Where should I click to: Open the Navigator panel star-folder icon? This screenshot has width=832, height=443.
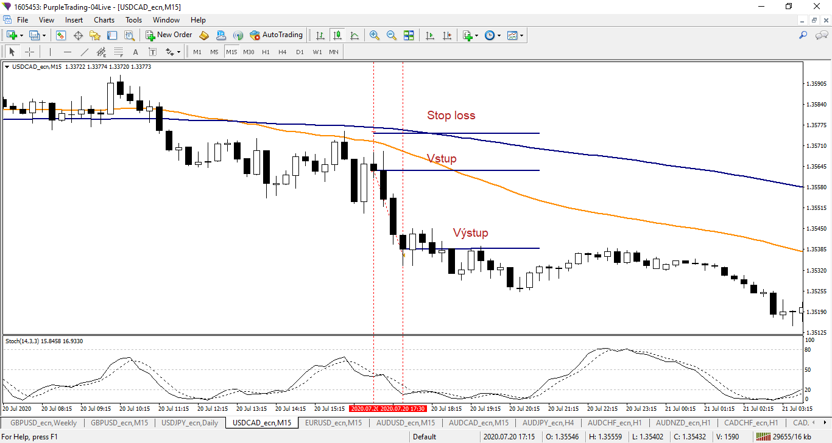click(95, 35)
